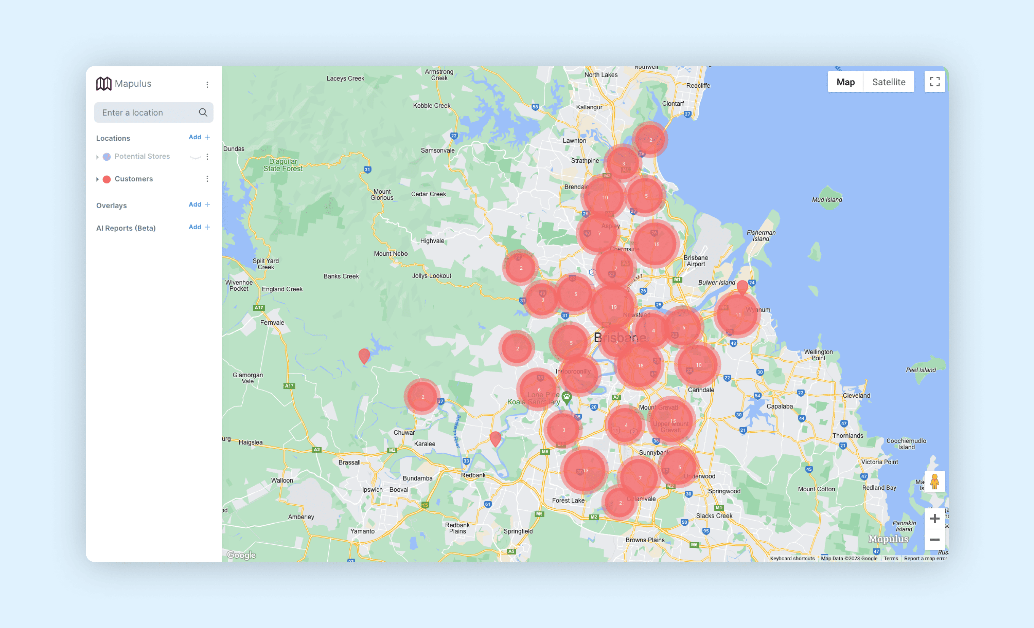
Task: Add a new Overlays layer
Action: pos(199,204)
